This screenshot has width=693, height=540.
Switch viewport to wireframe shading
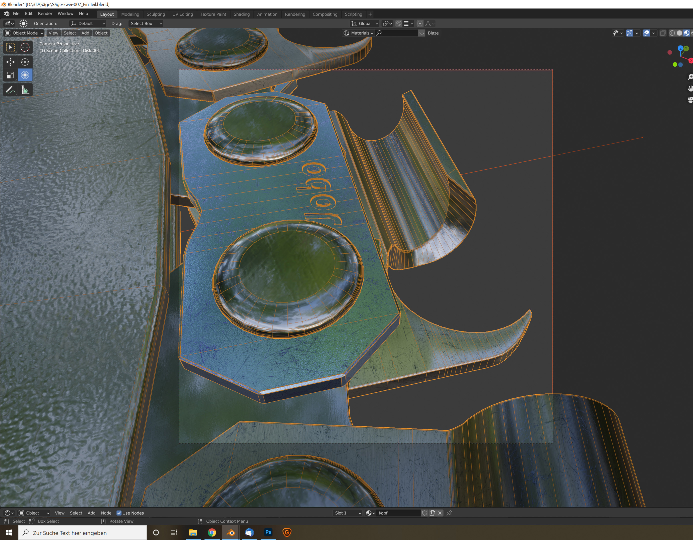coord(672,33)
